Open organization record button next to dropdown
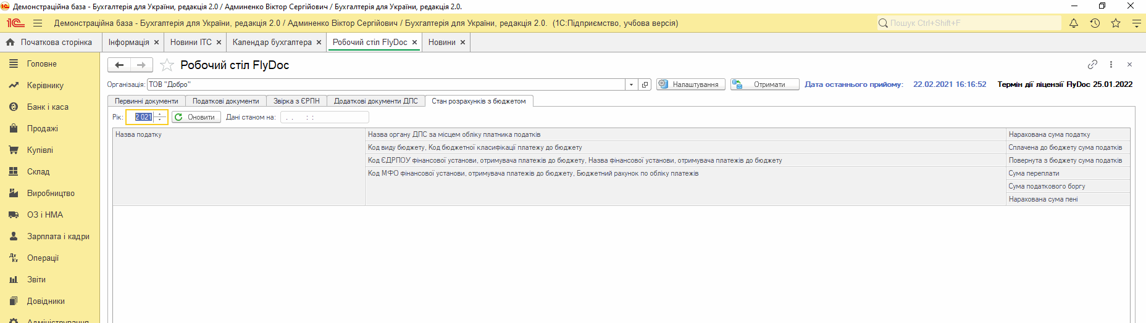Screen dimensions: 1146x323 (645, 84)
